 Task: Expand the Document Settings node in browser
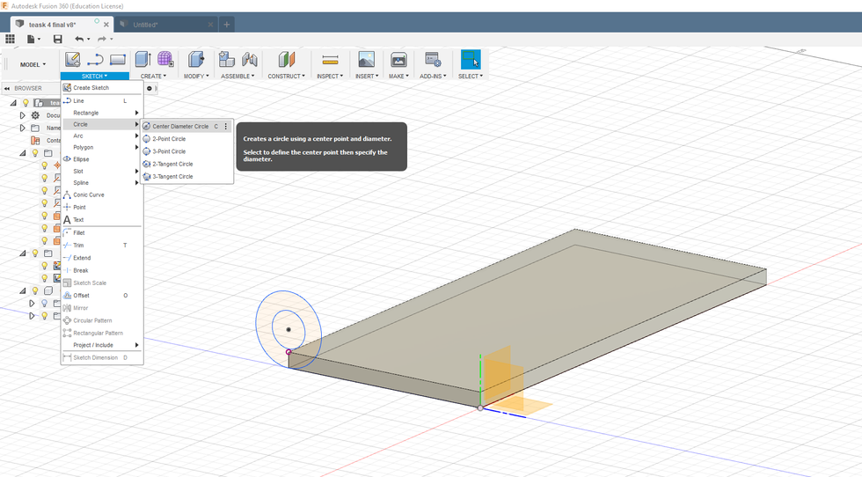(x=23, y=115)
